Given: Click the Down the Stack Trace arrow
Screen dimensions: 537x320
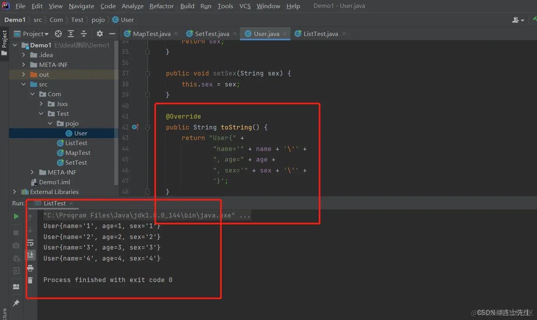Looking at the screenshot, I should 30,230.
